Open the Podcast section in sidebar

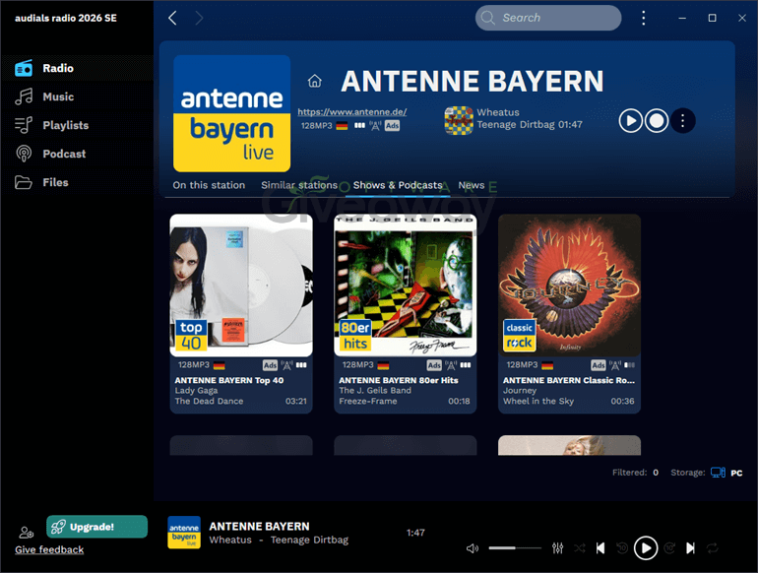[50, 154]
